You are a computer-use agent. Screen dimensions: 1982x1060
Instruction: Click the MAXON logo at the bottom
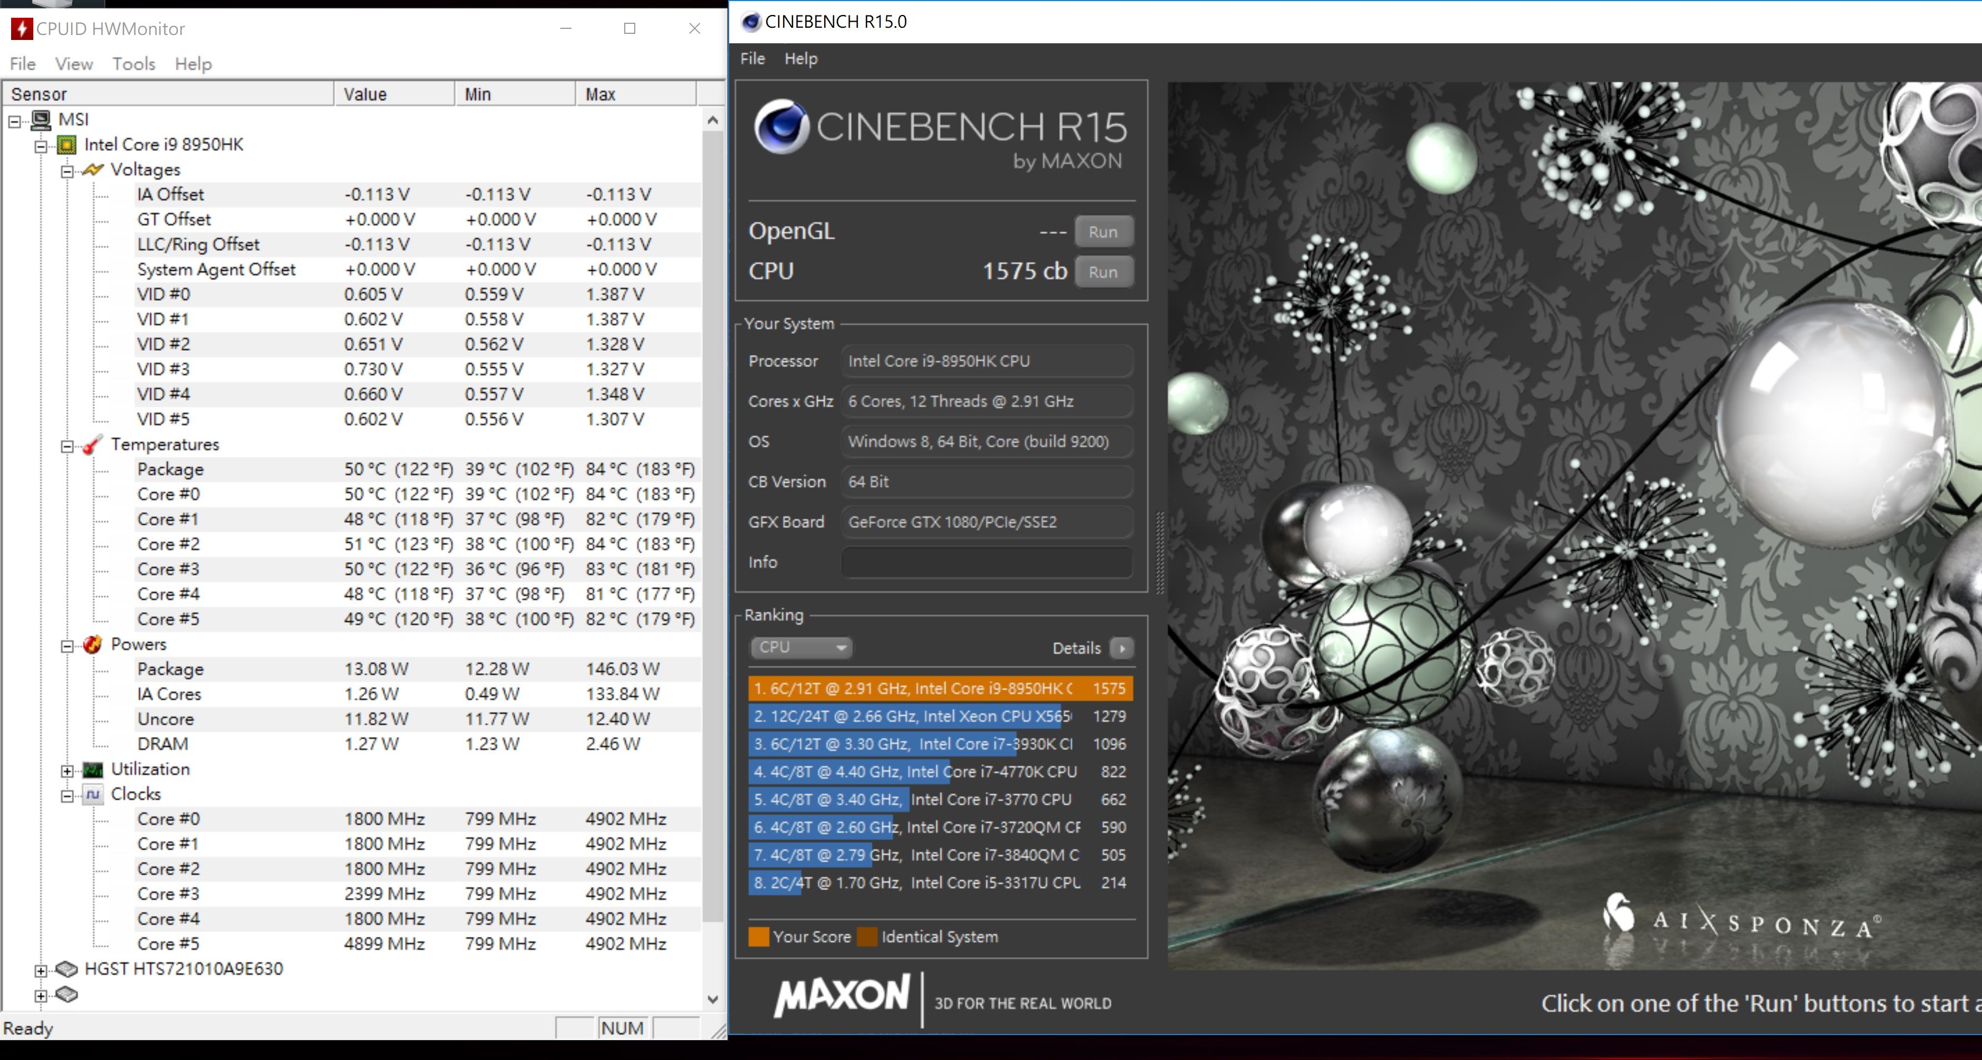click(x=842, y=996)
